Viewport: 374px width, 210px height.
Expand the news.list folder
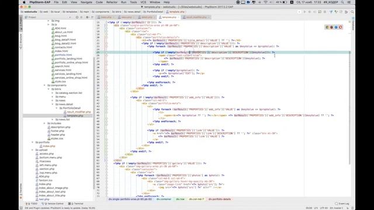[53, 120]
